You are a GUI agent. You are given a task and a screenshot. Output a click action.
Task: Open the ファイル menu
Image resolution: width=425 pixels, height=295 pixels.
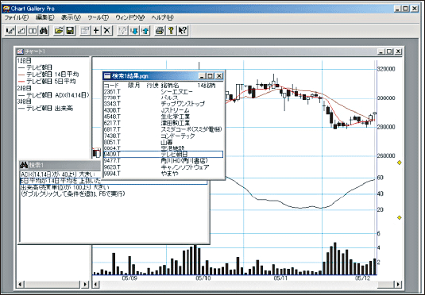tap(16, 17)
